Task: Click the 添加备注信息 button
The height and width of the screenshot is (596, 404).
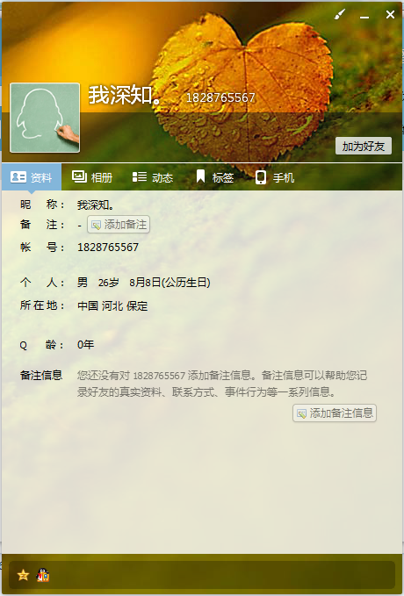Action: (335, 413)
